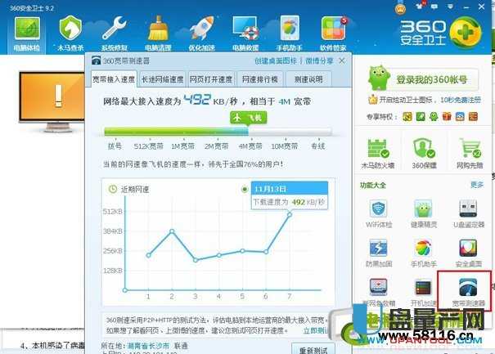The image size is (495, 354).
Task: Click the feedback speech-bubble icon in title bar
Action: [x=434, y=7]
